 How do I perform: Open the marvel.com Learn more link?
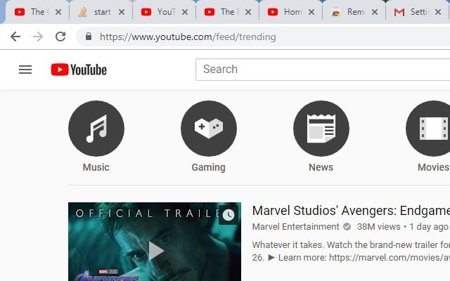click(390, 258)
